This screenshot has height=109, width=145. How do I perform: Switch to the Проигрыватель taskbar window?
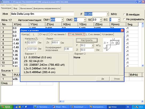click(x=97, y=107)
